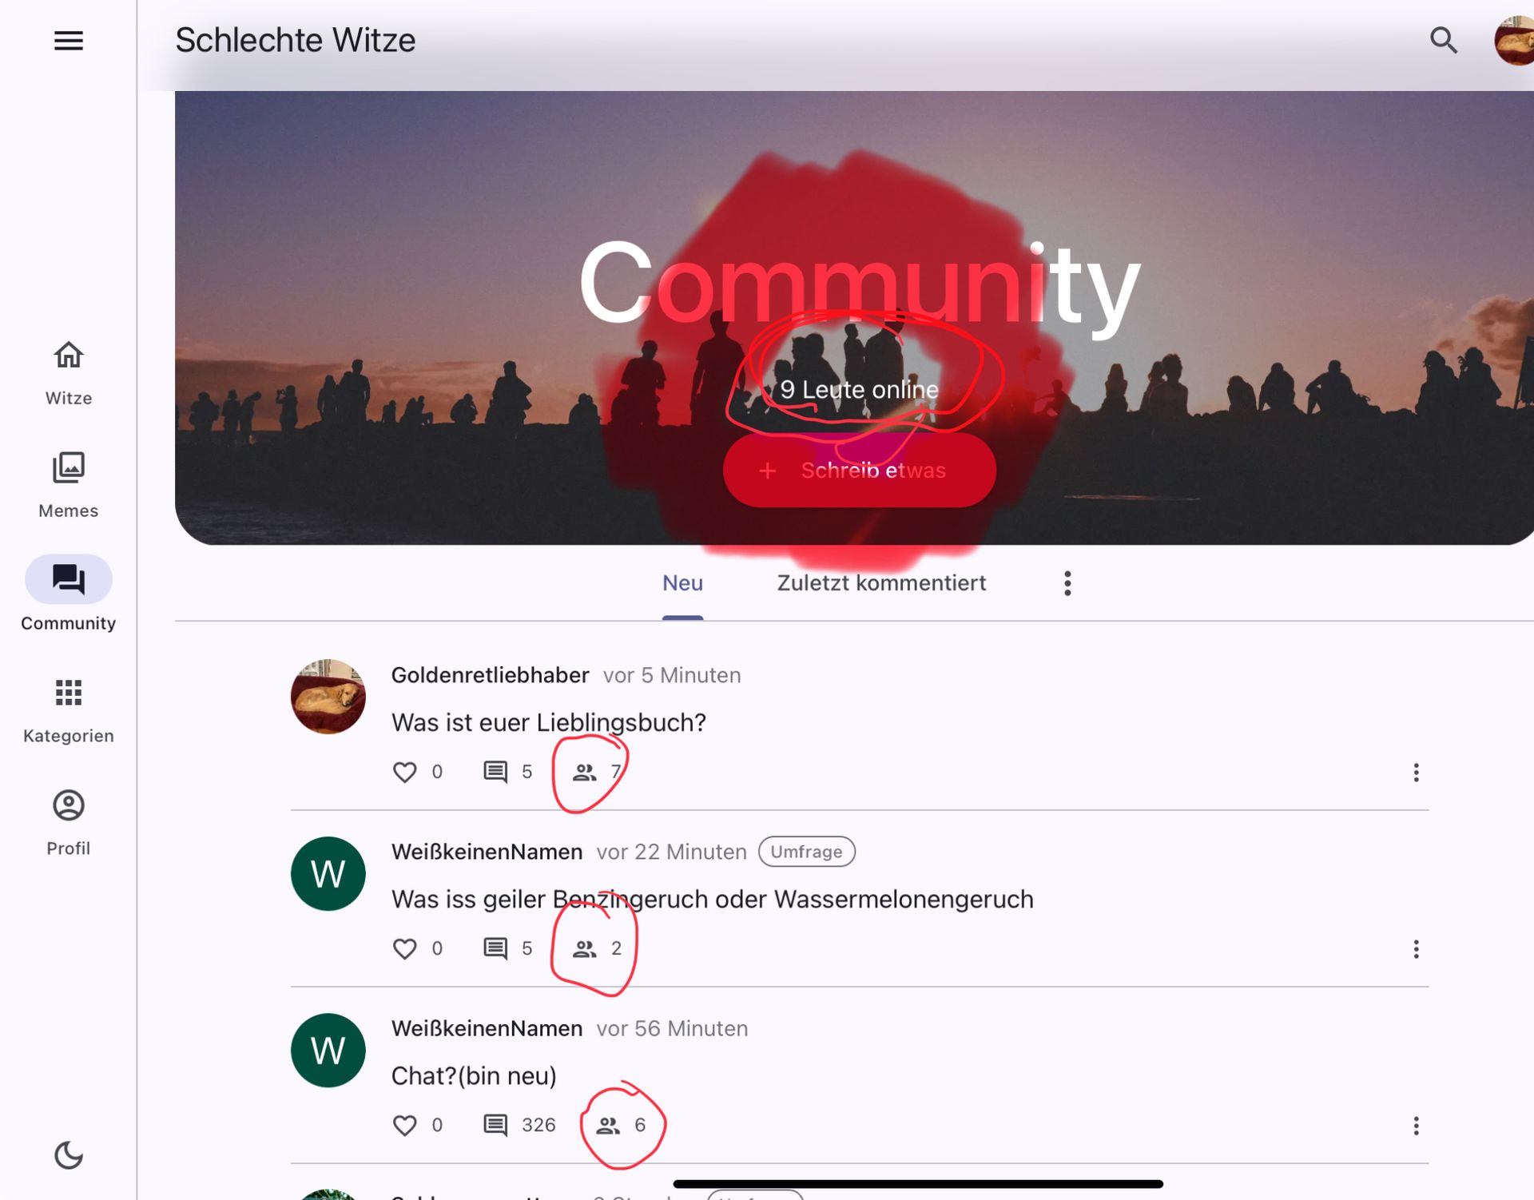
Task: Open the Kategorien grid icon
Action: click(x=69, y=692)
